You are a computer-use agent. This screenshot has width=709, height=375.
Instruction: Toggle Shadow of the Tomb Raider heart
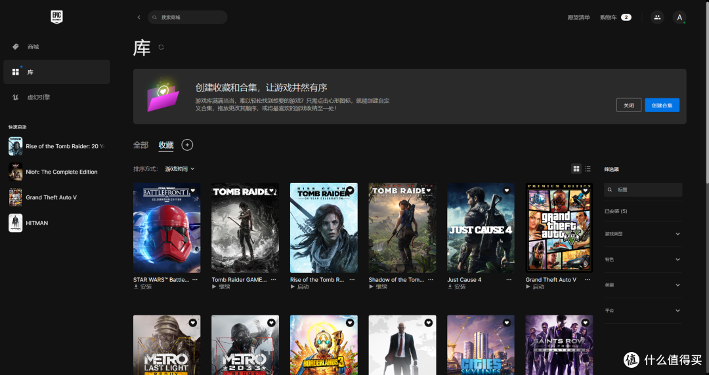pos(428,191)
